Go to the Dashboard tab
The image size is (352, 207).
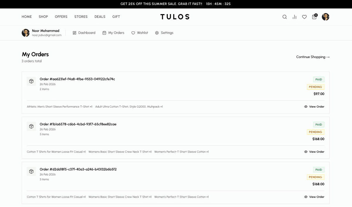pos(84,33)
